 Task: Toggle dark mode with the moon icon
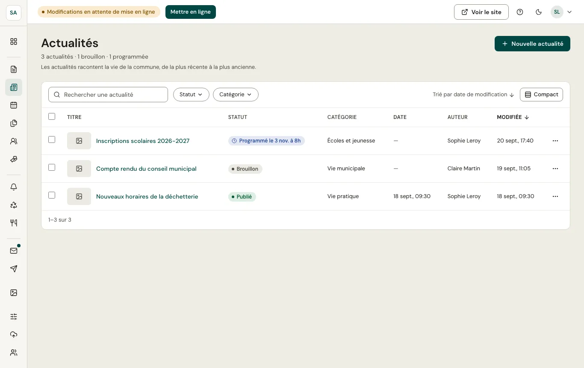pyautogui.click(x=539, y=12)
